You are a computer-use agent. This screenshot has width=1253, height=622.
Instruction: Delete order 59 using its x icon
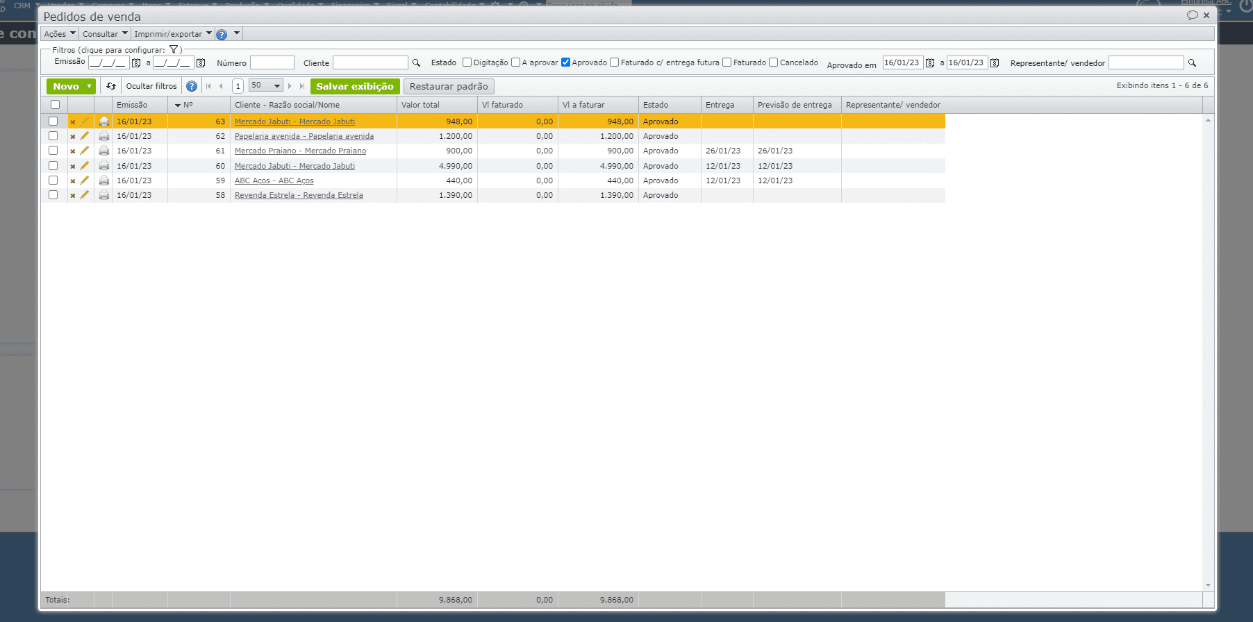[x=72, y=181]
